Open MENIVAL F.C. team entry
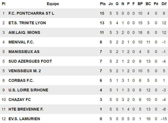168x123 pixels. click(x=21, y=42)
